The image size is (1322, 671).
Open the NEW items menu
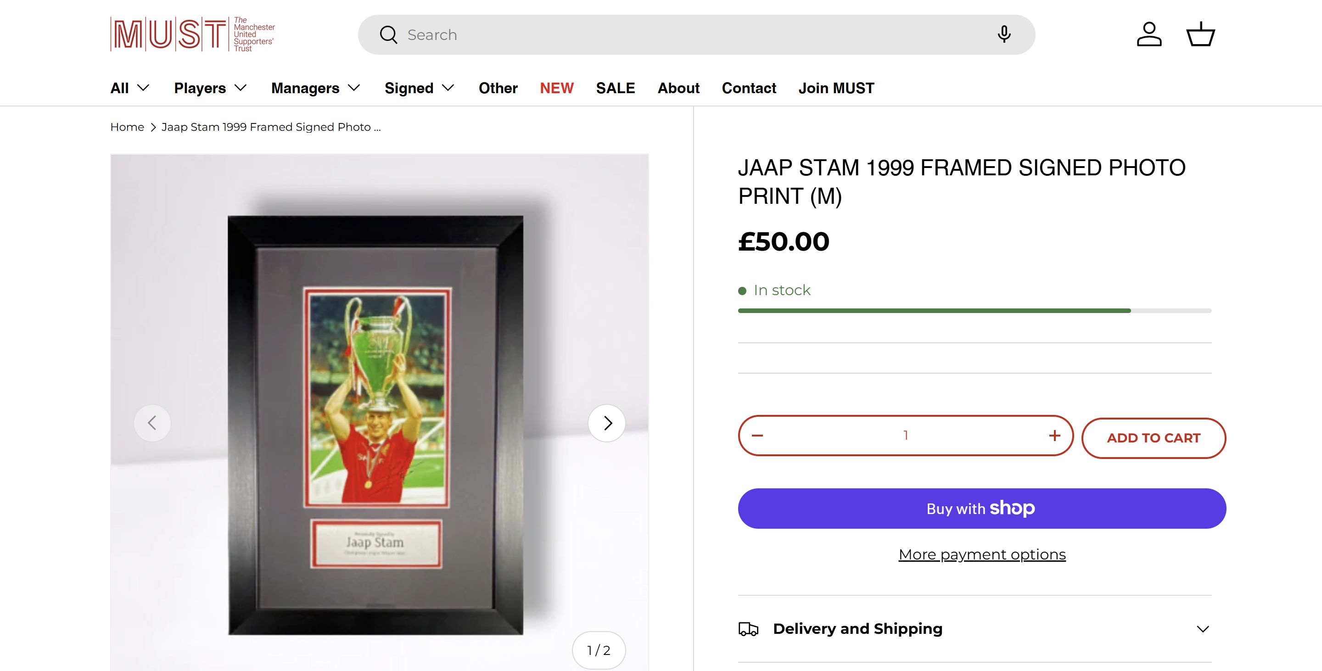click(556, 88)
